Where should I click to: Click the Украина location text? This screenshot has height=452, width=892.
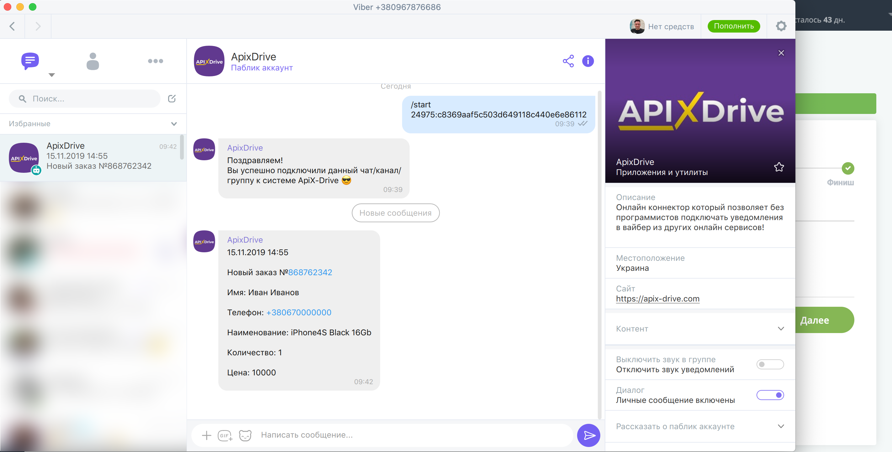tap(632, 268)
